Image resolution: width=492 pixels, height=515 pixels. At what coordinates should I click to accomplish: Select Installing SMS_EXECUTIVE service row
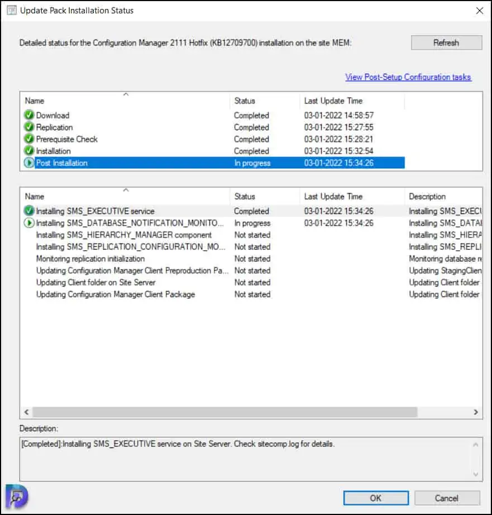click(252, 211)
